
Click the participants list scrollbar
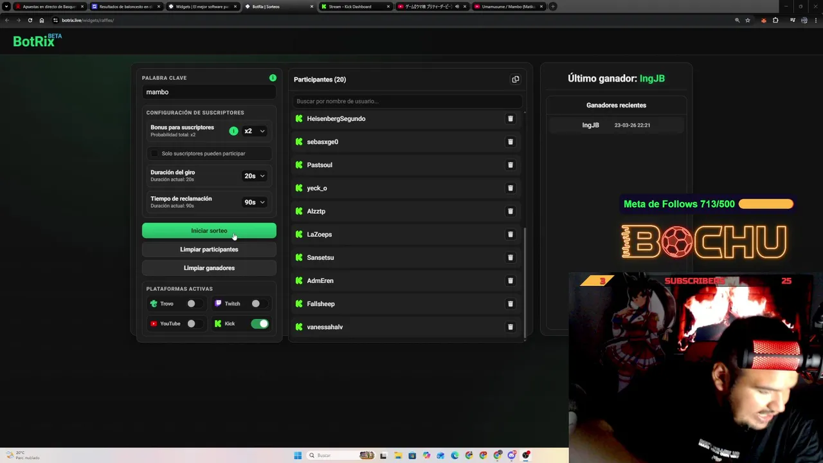tap(525, 282)
